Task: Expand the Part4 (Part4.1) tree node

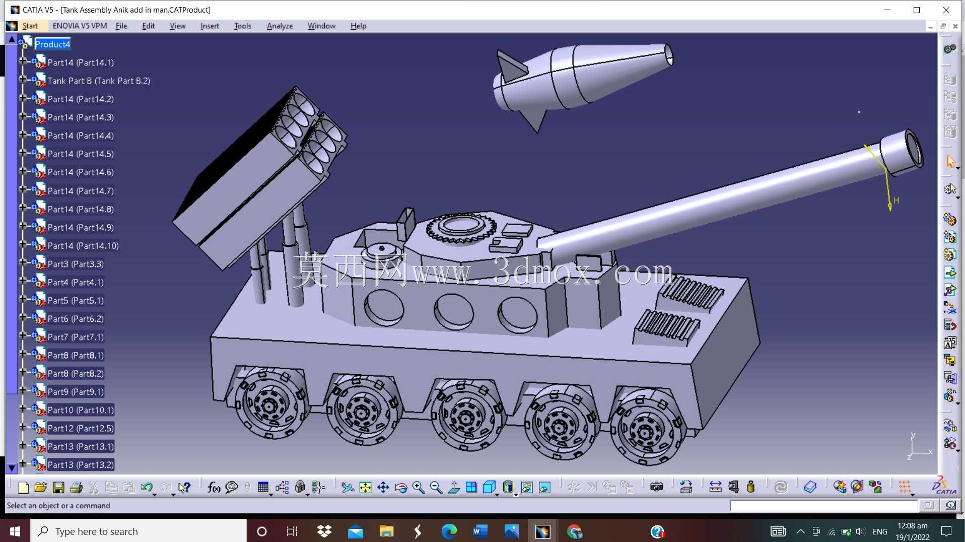Action: [22, 281]
